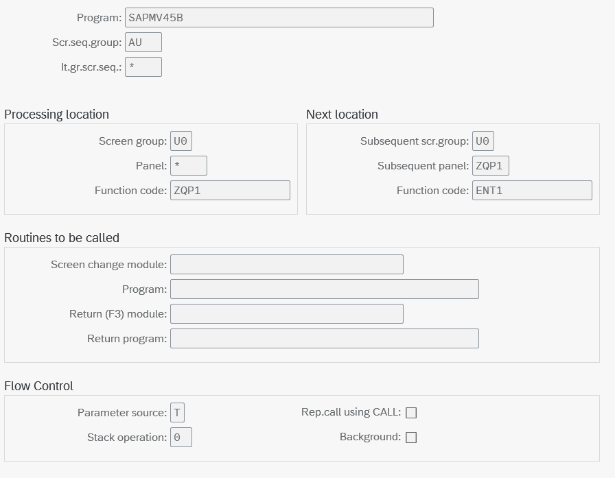
Task: Click the Parameter source field
Action: [x=178, y=413]
